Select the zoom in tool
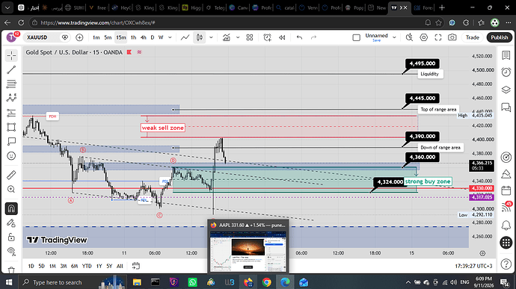 (x=11, y=189)
